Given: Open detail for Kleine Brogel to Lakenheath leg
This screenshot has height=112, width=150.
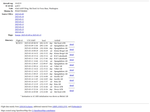Looking at the screenshot, I should pos(72,55).
